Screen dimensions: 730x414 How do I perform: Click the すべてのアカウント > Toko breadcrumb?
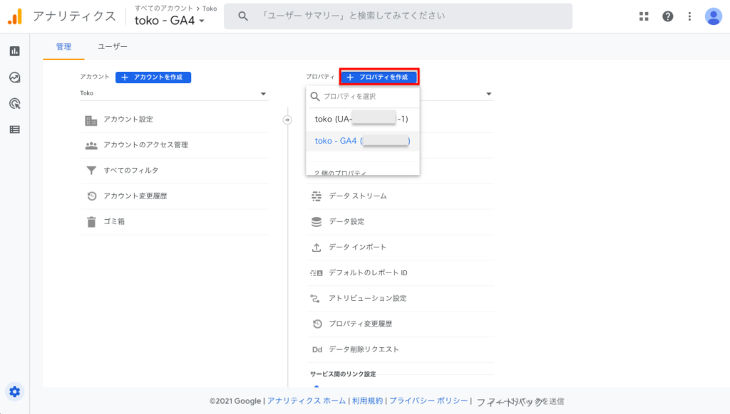(x=176, y=9)
